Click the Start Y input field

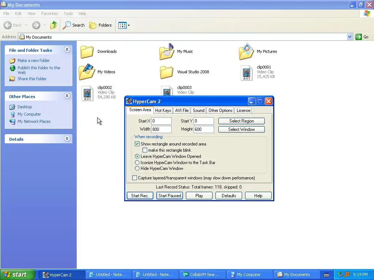click(x=204, y=121)
